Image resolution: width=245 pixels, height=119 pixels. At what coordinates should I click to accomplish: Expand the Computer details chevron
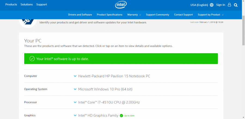[75, 76]
